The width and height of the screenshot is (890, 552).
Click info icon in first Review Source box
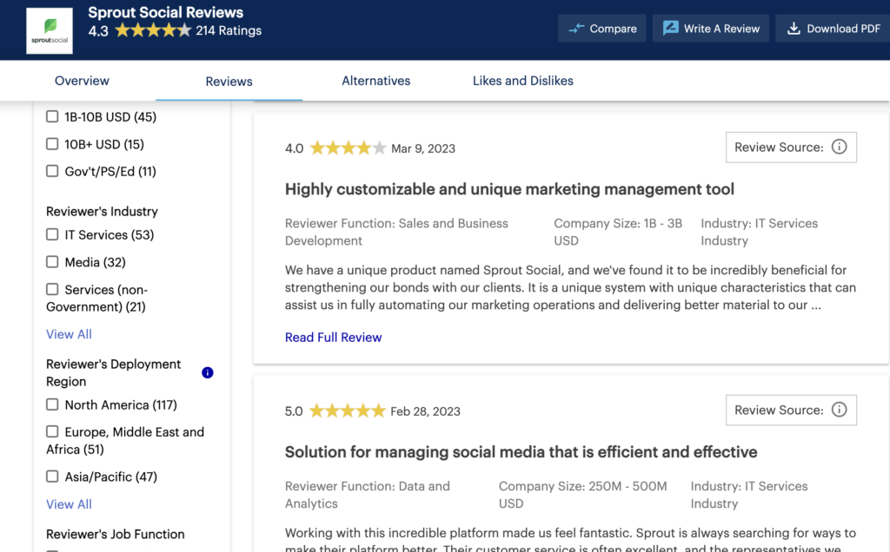click(839, 148)
